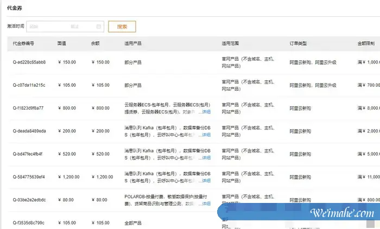Select voucher number Q-584775639ef4
This screenshot has height=229, width=380.
click(x=29, y=177)
